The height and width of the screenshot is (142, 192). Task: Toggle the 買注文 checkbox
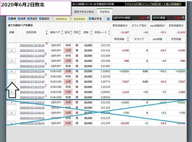[40, 19]
